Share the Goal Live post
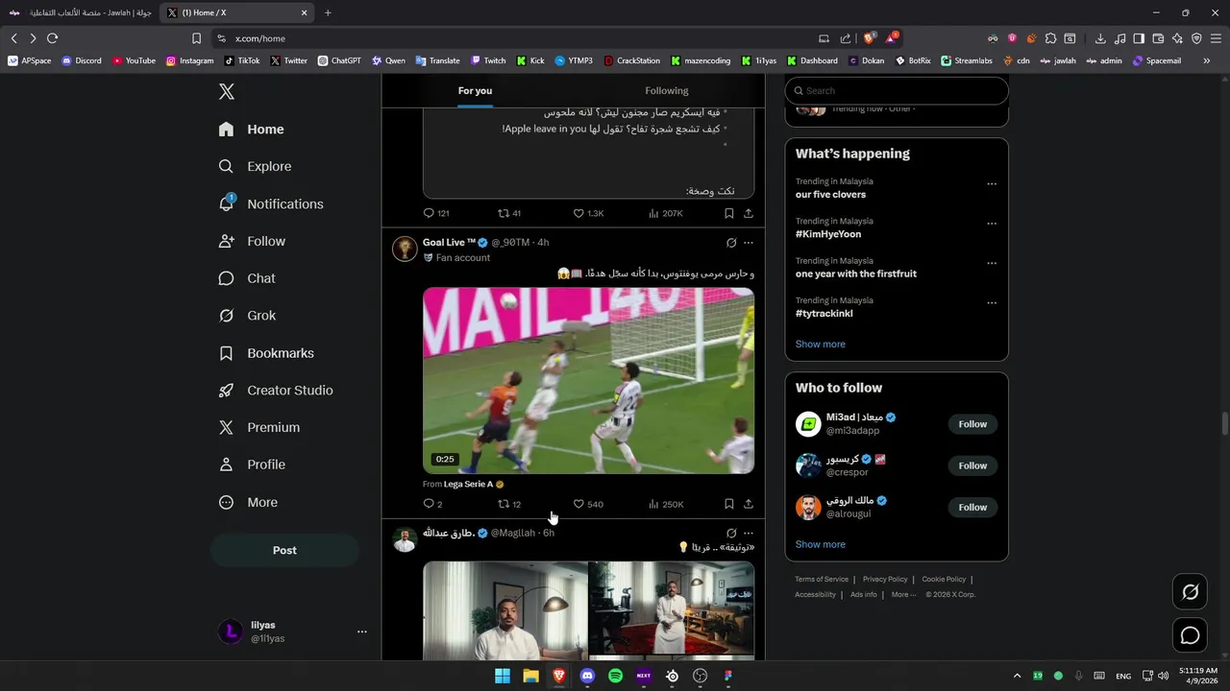The height and width of the screenshot is (691, 1230). [749, 504]
